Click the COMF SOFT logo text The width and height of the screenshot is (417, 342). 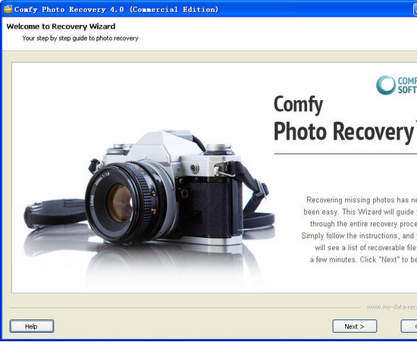(407, 85)
